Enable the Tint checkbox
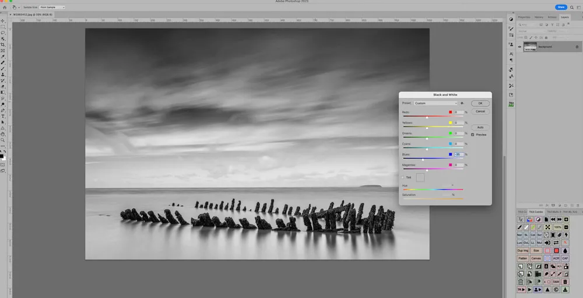 [x=403, y=177]
